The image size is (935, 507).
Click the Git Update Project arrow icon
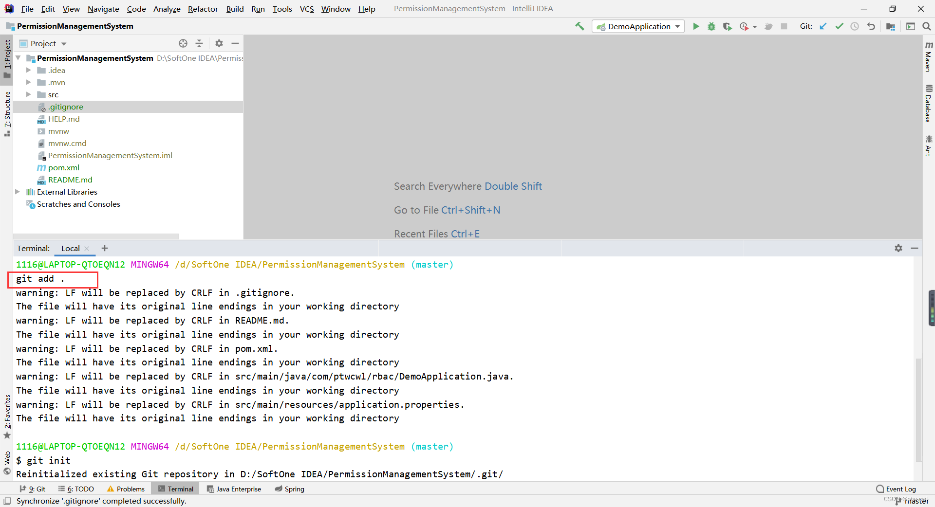(823, 26)
